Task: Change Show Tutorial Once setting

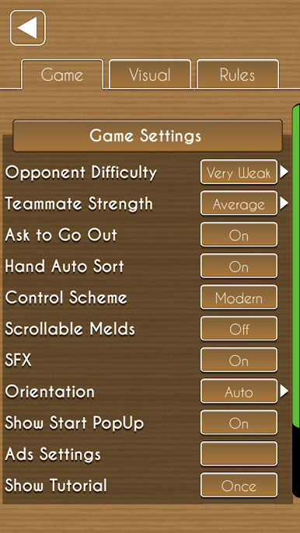Action: (239, 485)
